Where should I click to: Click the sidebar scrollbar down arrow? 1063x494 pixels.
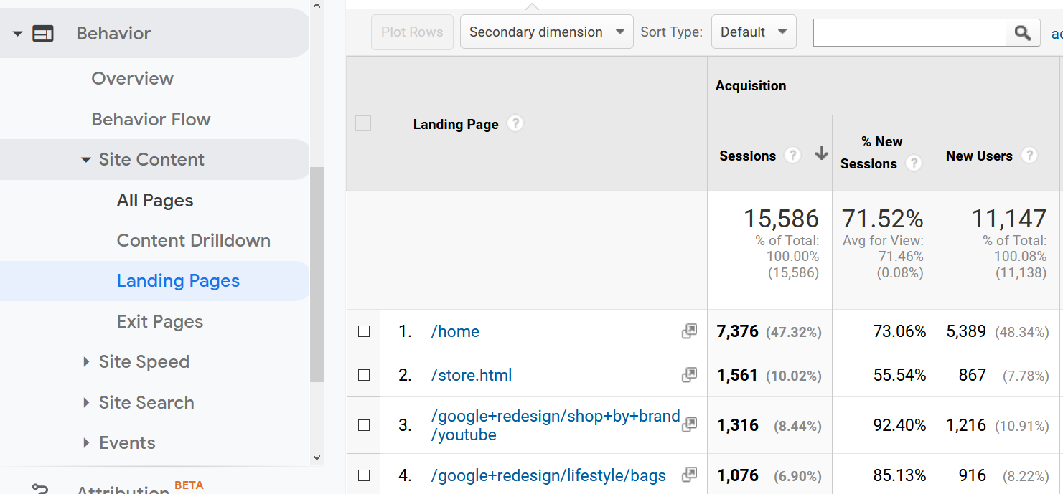317,457
